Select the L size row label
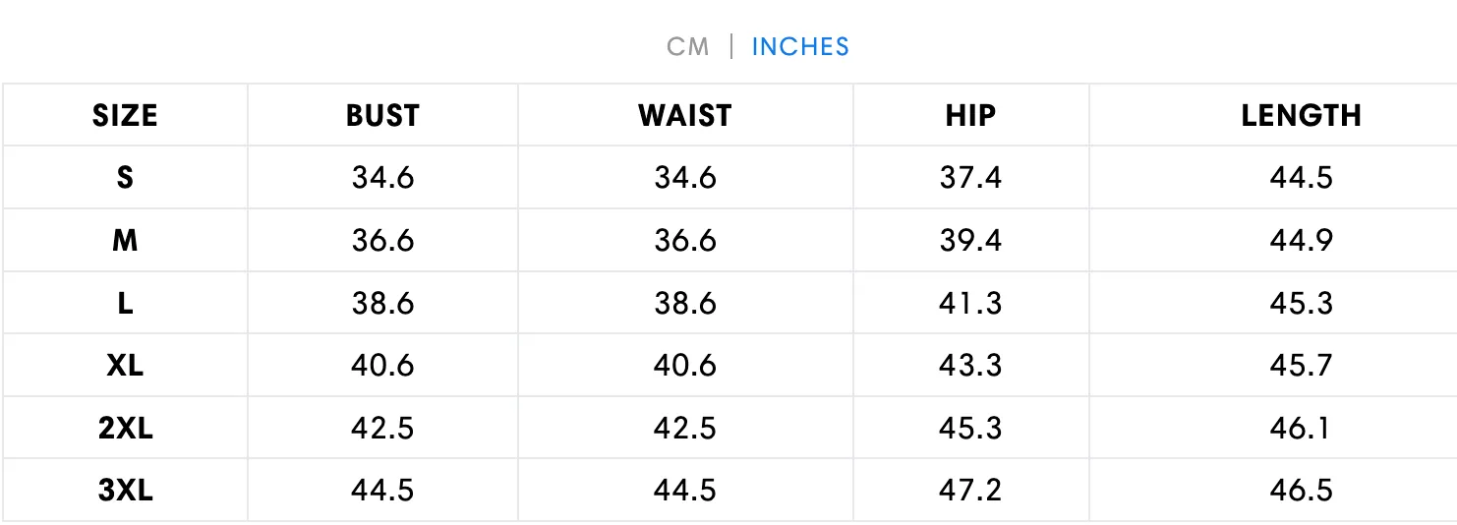 pos(125,303)
